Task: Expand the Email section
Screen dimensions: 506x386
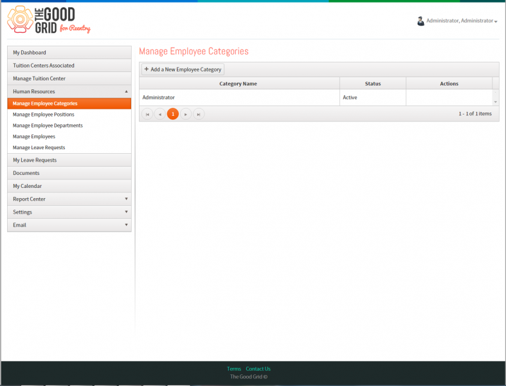Action: (x=69, y=225)
